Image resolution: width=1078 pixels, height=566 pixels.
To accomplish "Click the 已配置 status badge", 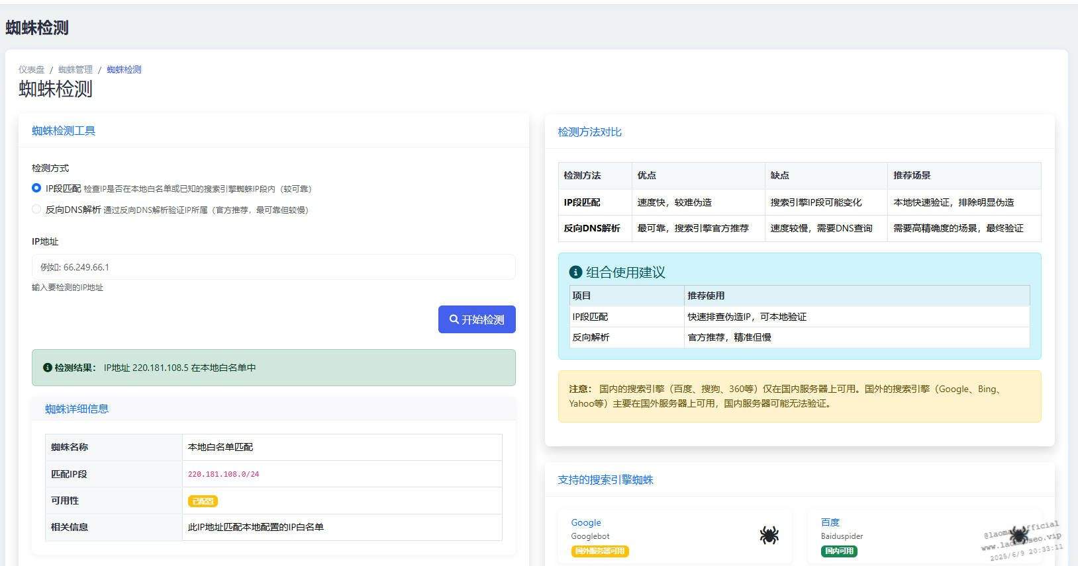I will (x=203, y=501).
